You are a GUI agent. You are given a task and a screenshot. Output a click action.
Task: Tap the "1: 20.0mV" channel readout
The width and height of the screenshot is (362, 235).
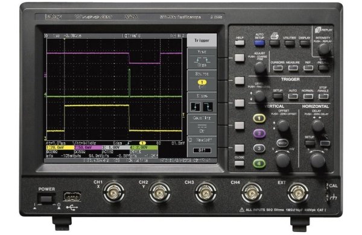pyautogui.click(x=60, y=148)
